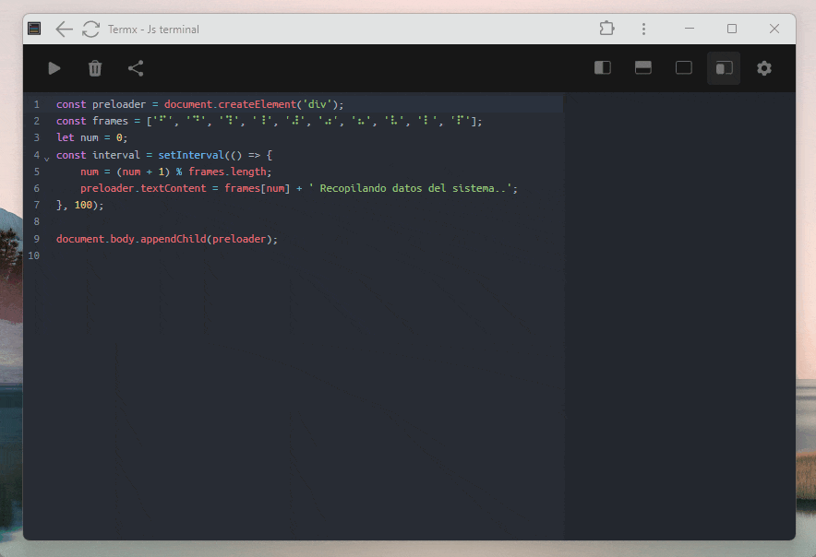Click the value '100' on line 7

[83, 205]
